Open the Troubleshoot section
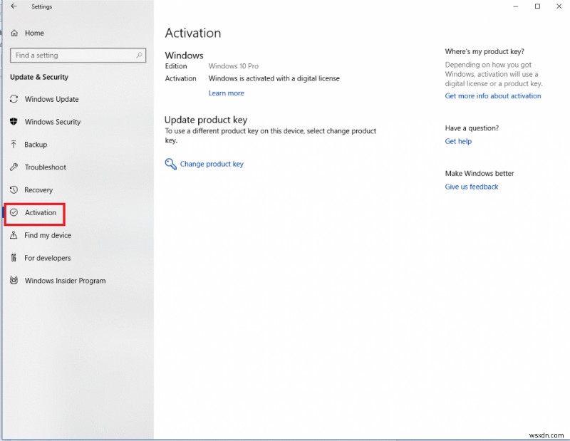This screenshot has height=441, width=570. (14, 167)
